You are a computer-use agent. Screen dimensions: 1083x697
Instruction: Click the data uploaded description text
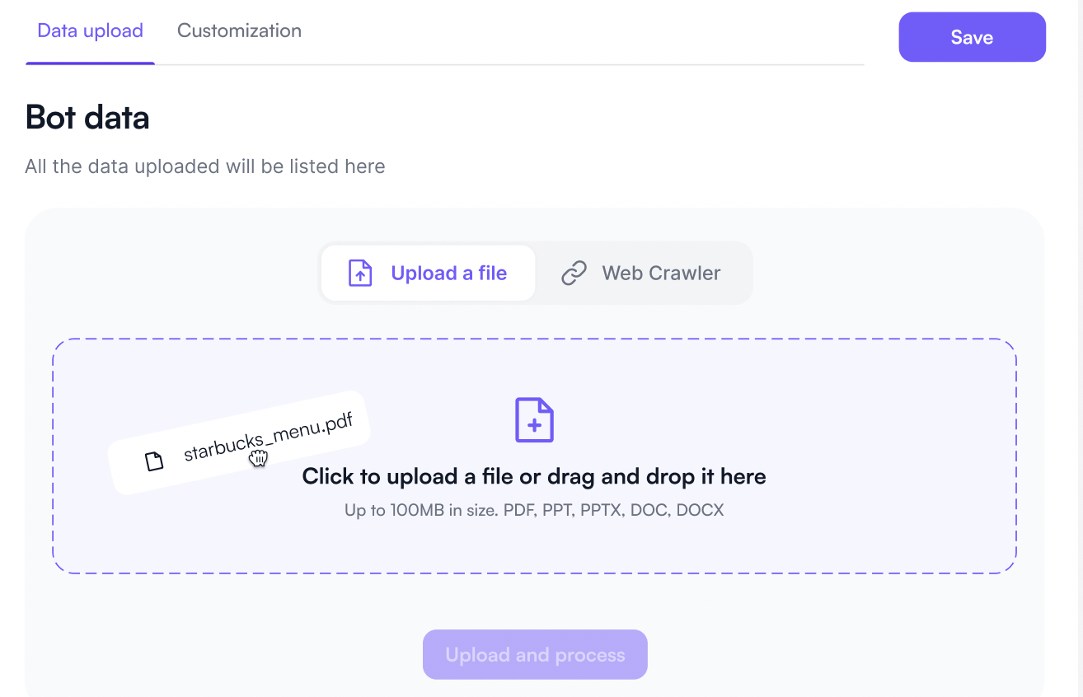[204, 166]
